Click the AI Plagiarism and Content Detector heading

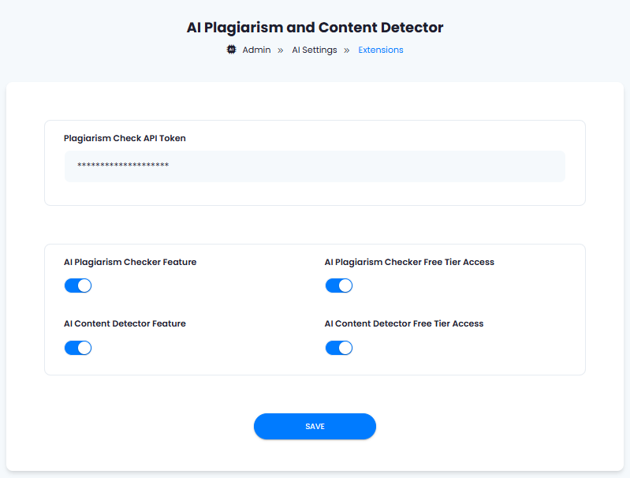315,28
